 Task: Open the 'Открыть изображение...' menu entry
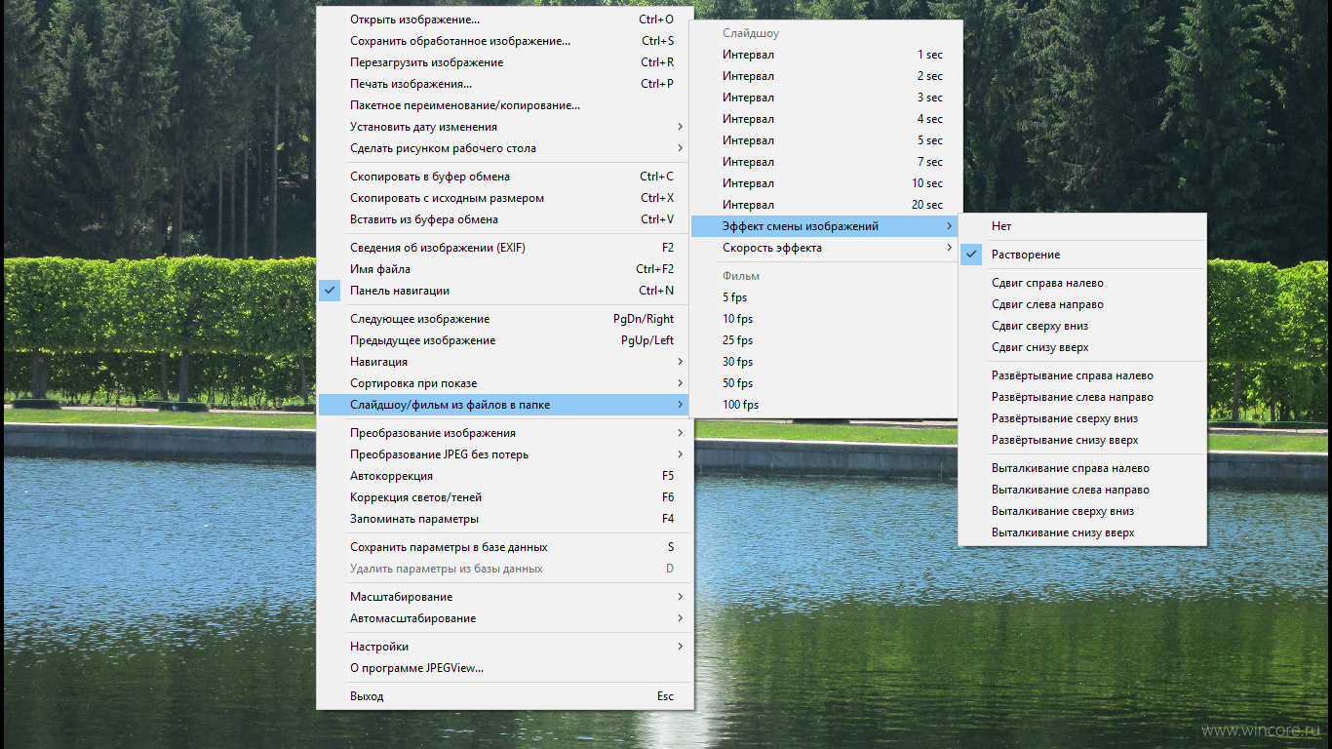[x=504, y=20]
